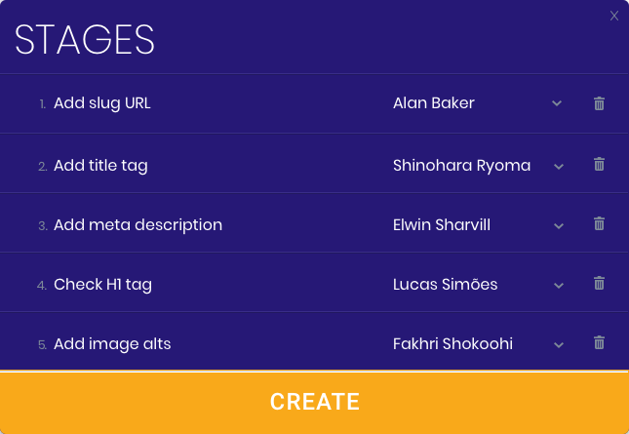Open assignee dropdown for Alan Baker
Screen dimensions: 629x434
[x=557, y=103]
